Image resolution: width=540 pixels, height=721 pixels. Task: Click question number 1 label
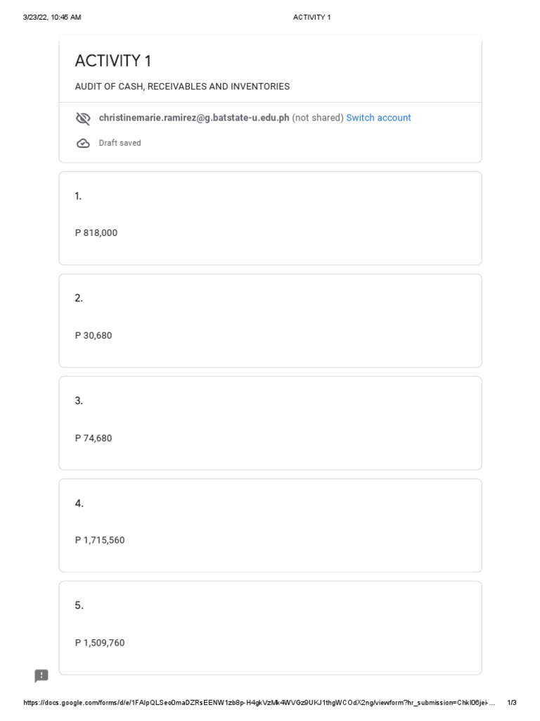pyautogui.click(x=78, y=196)
